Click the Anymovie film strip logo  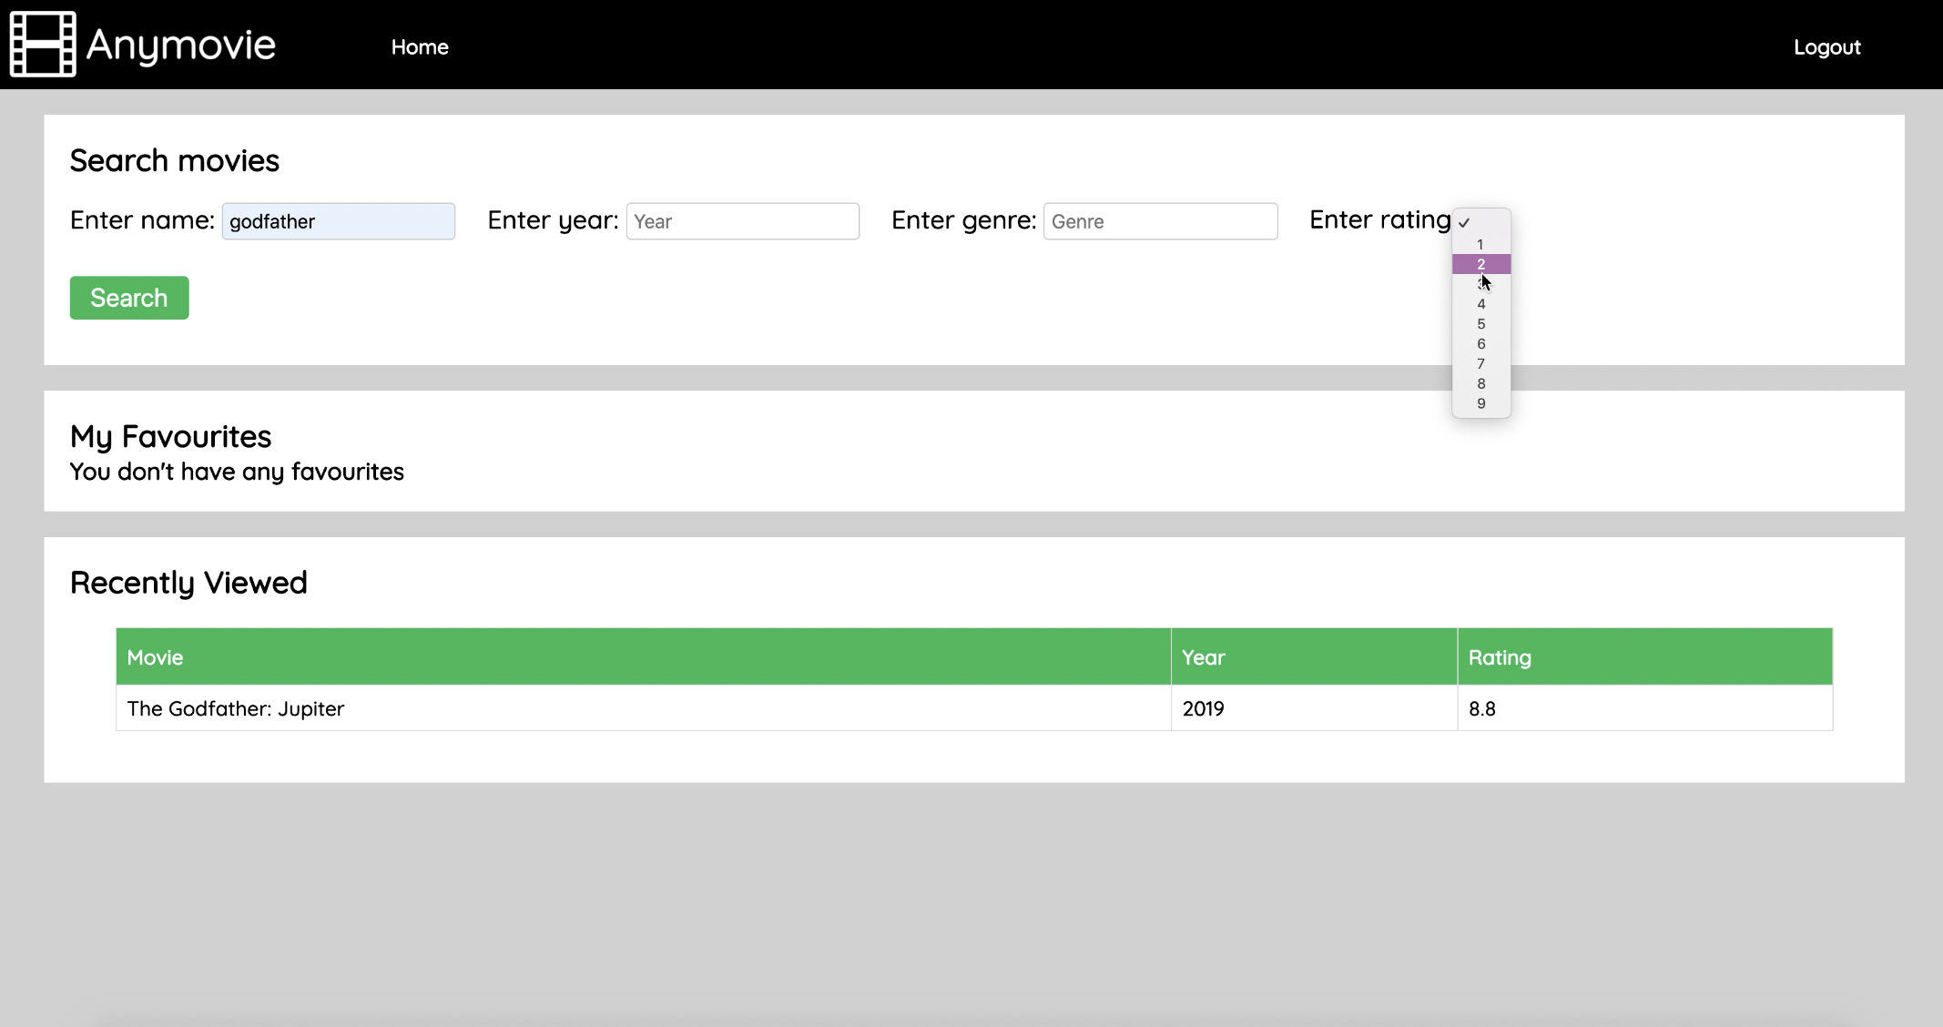[43, 45]
